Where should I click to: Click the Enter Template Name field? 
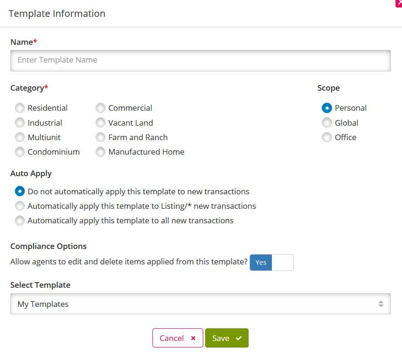(200, 60)
